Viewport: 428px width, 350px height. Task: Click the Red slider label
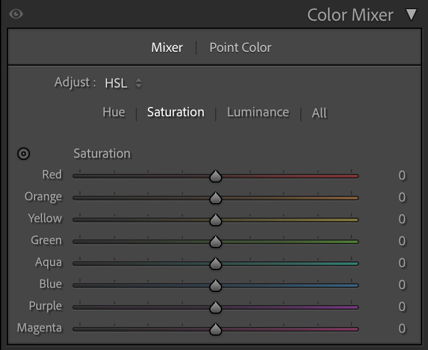[x=52, y=174]
